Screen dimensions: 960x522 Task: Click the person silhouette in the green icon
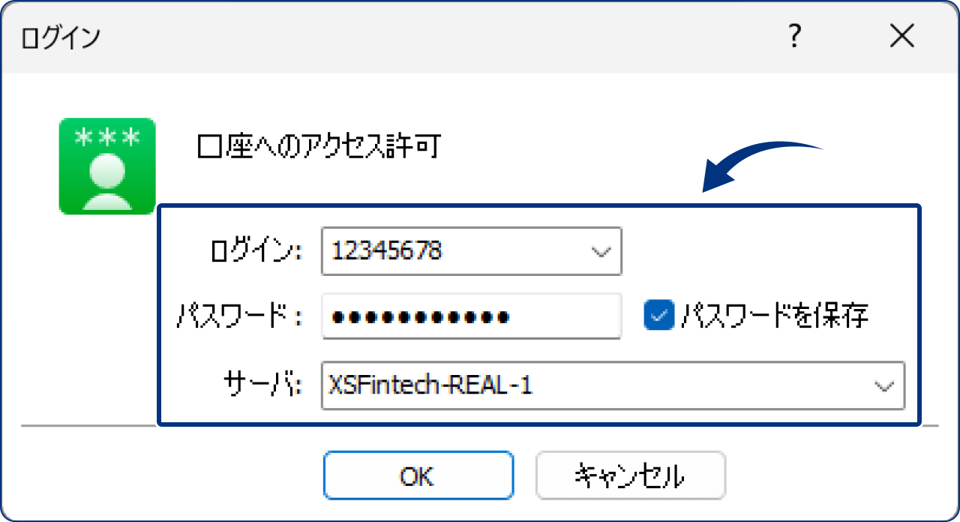[106, 180]
